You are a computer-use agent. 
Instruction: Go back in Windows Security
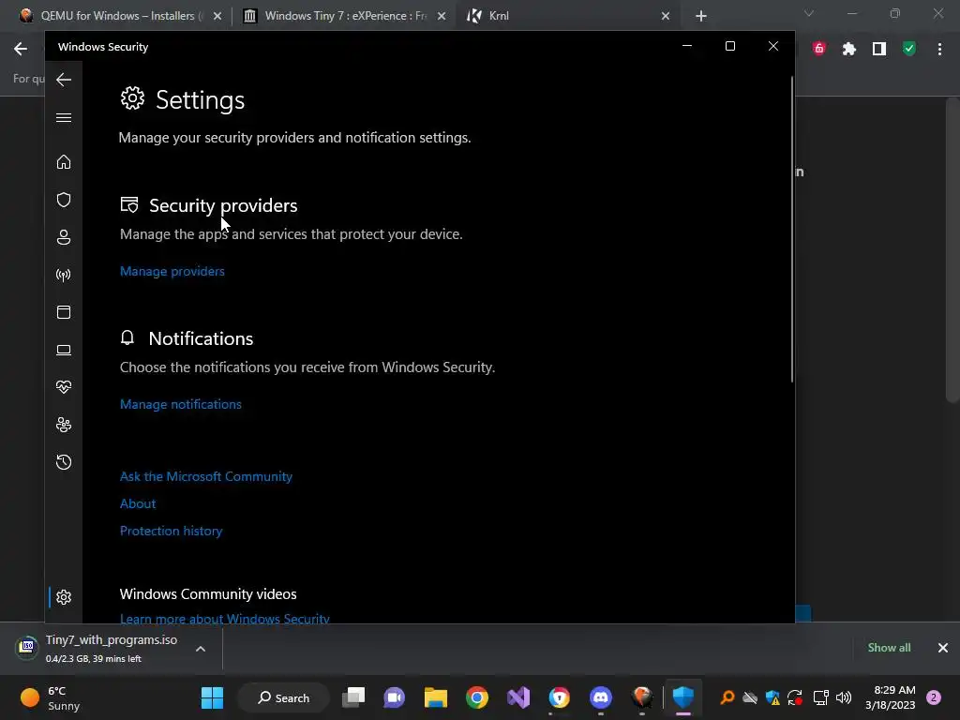click(x=64, y=80)
